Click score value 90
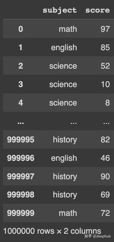The width and height of the screenshot is (114, 242). (x=105, y=176)
